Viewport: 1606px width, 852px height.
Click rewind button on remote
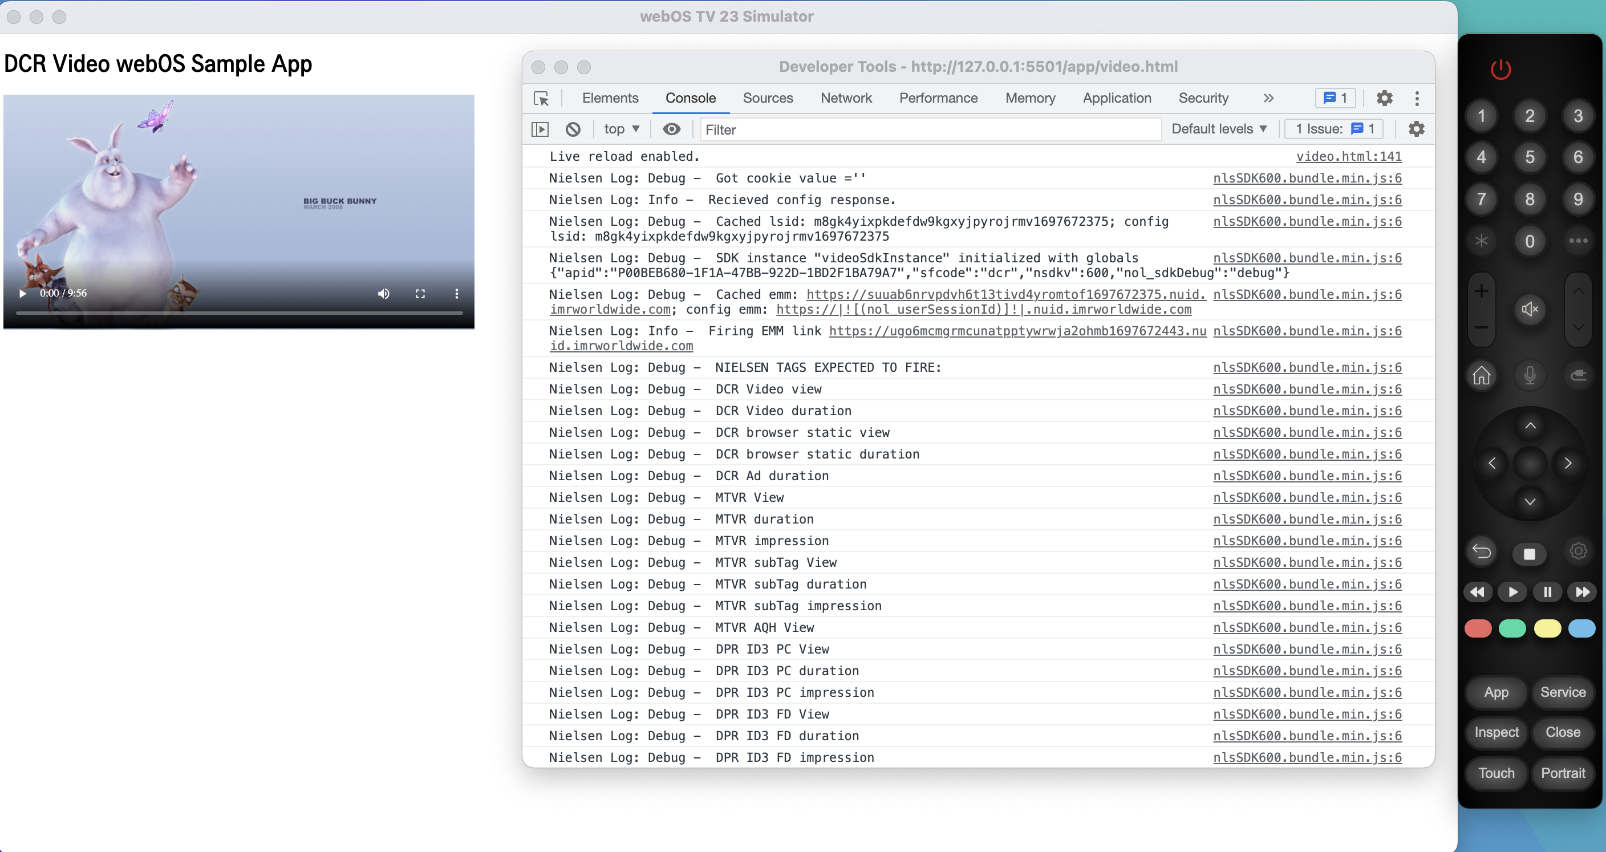tap(1478, 592)
